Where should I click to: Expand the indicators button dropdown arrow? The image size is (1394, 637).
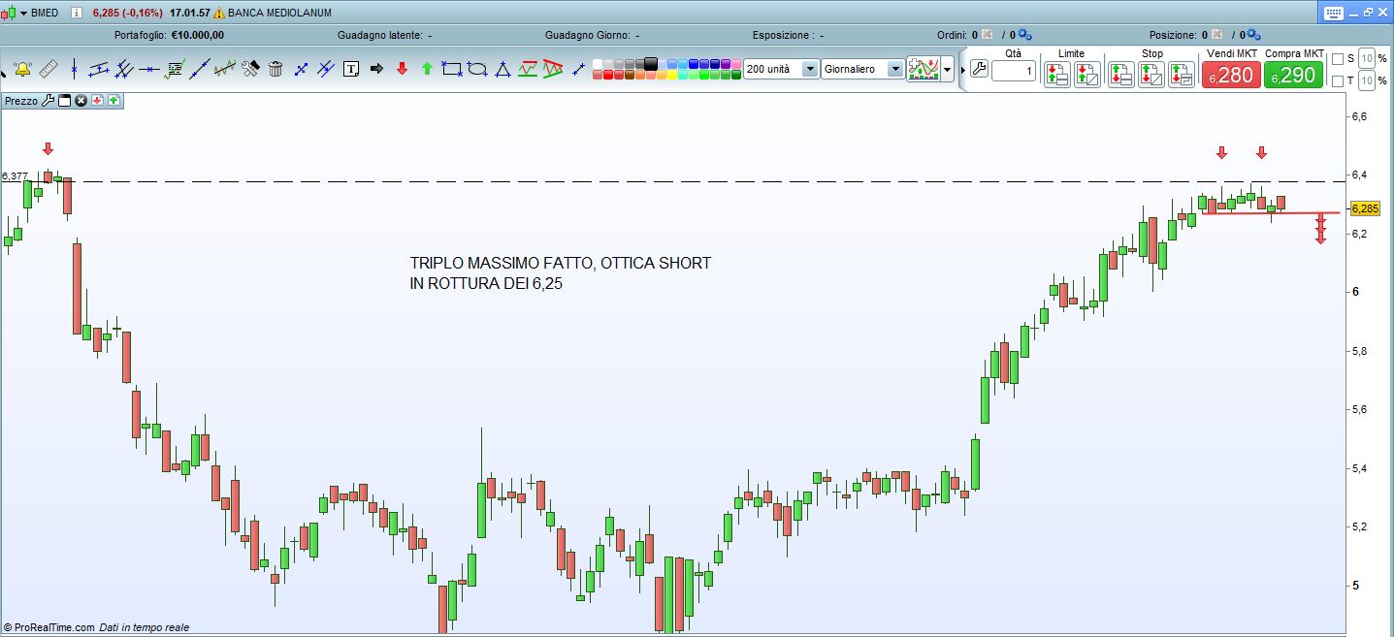point(947,70)
